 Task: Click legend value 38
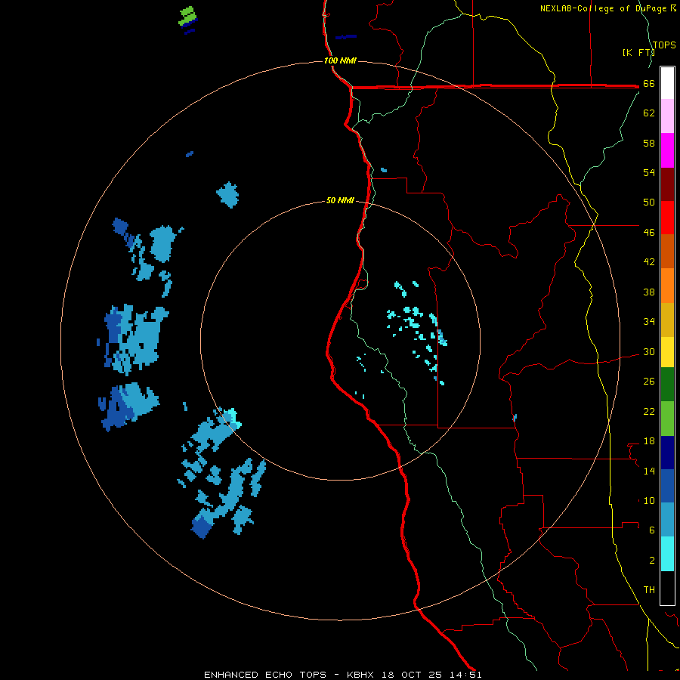pos(649,292)
